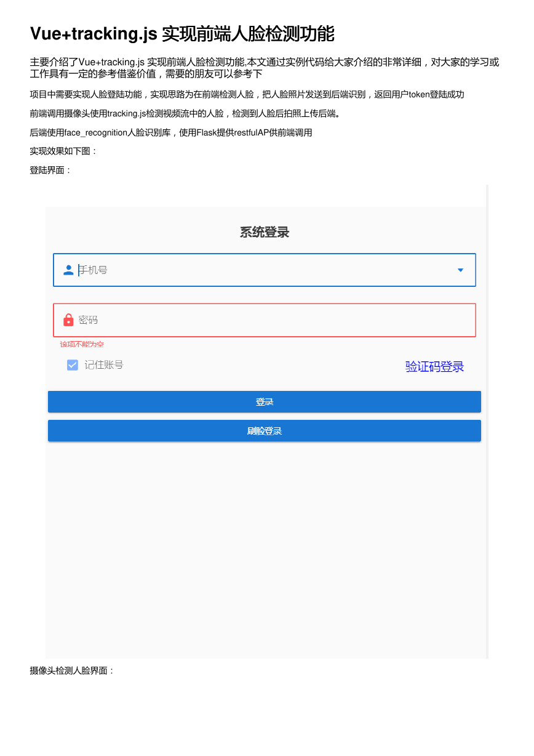The height and width of the screenshot is (756, 534).
Task: Click the 记住账号 label text
Action: [104, 365]
